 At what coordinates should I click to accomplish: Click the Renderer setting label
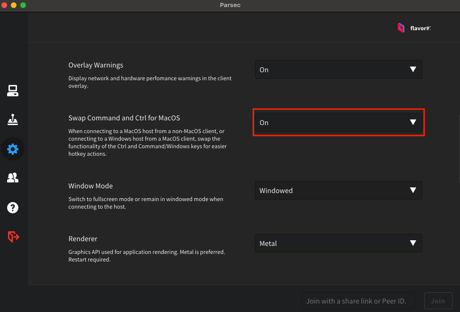(83, 239)
